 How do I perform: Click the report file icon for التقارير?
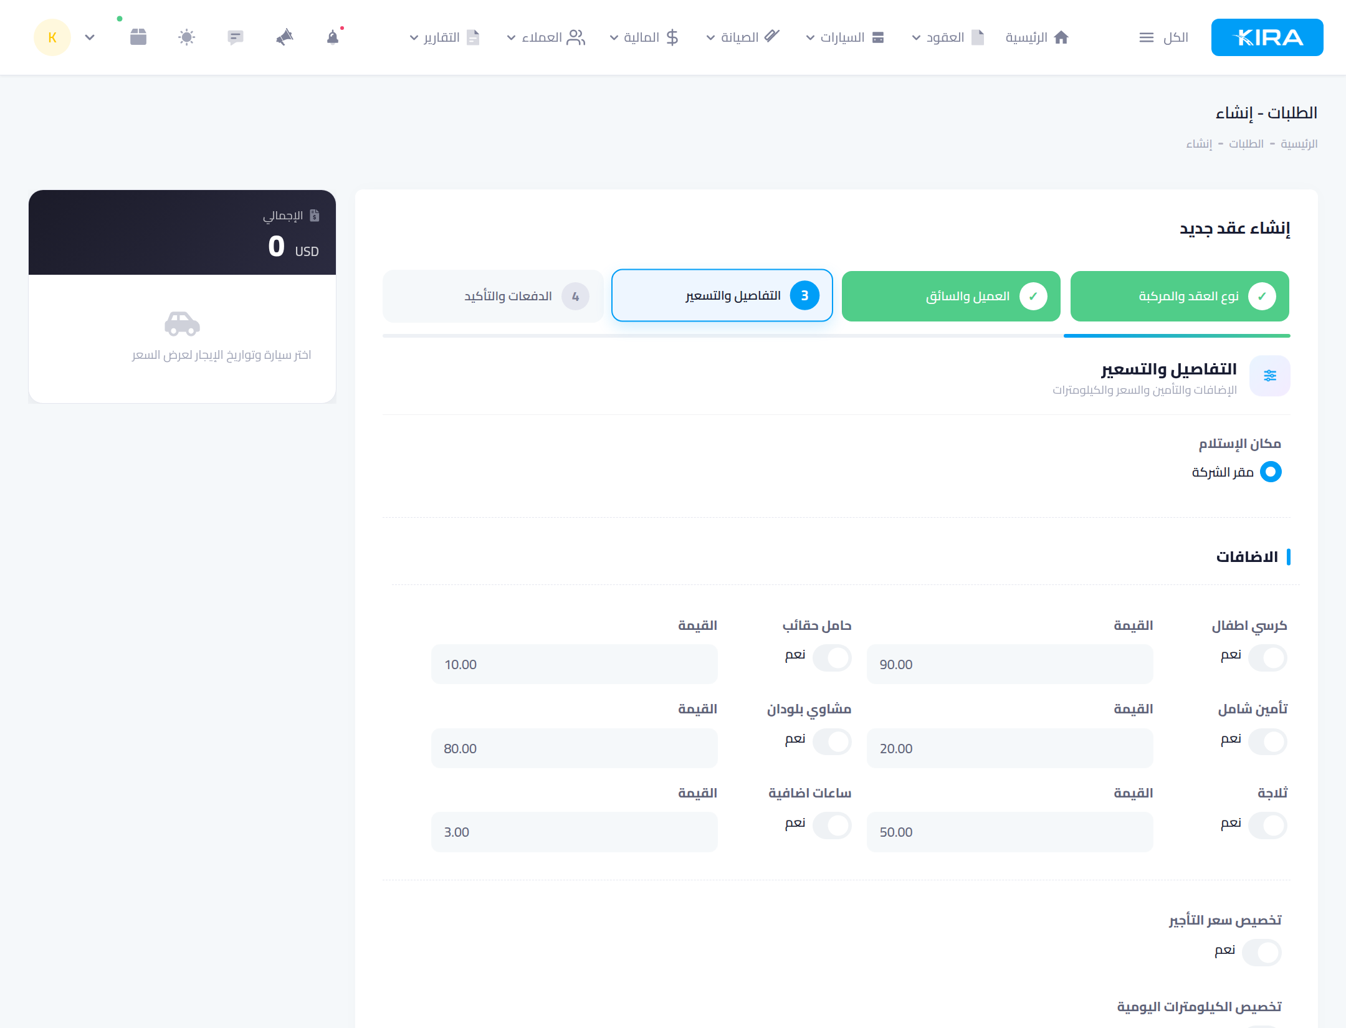473,37
